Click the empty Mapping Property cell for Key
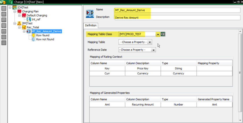Screen dimensions: 243x123 [x=214, y=68]
